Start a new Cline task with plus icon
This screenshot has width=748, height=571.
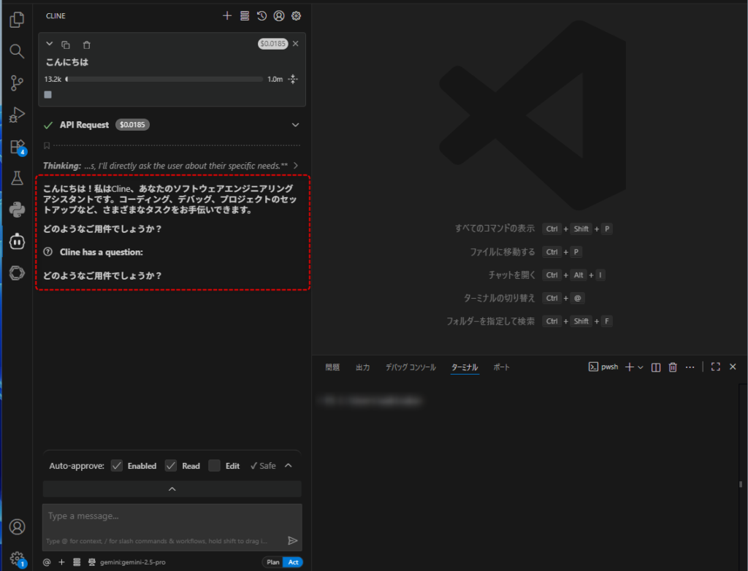coord(227,15)
